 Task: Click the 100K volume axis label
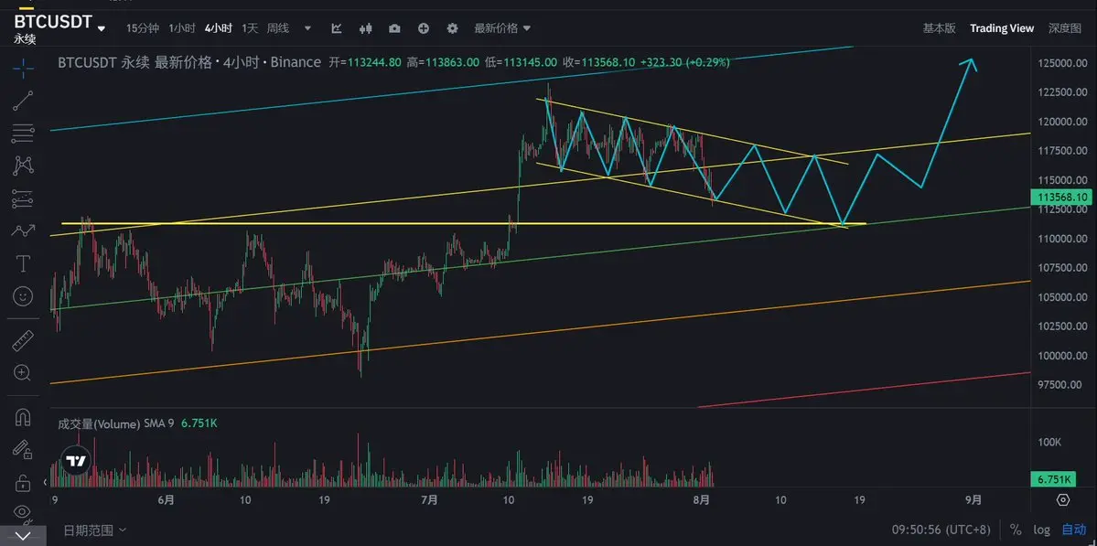point(1049,442)
